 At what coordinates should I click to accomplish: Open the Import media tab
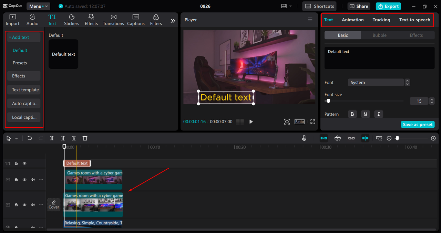[x=13, y=20]
